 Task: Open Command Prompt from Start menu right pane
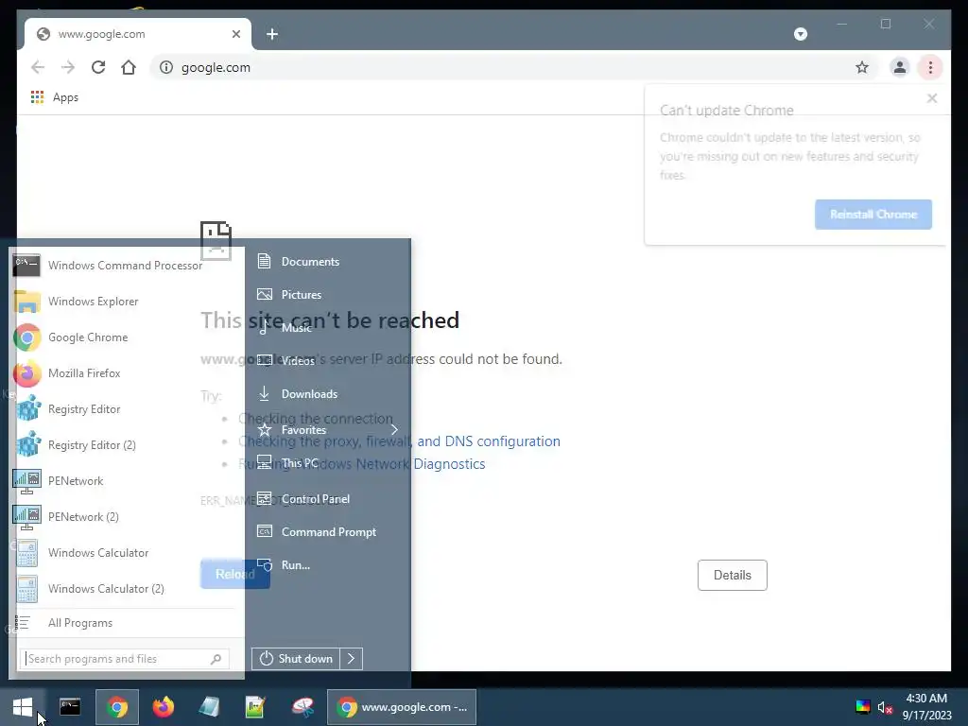328,532
